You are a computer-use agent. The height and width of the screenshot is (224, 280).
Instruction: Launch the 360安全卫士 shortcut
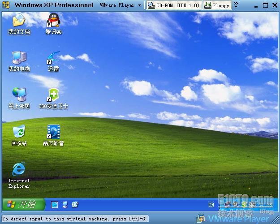coord(53,98)
